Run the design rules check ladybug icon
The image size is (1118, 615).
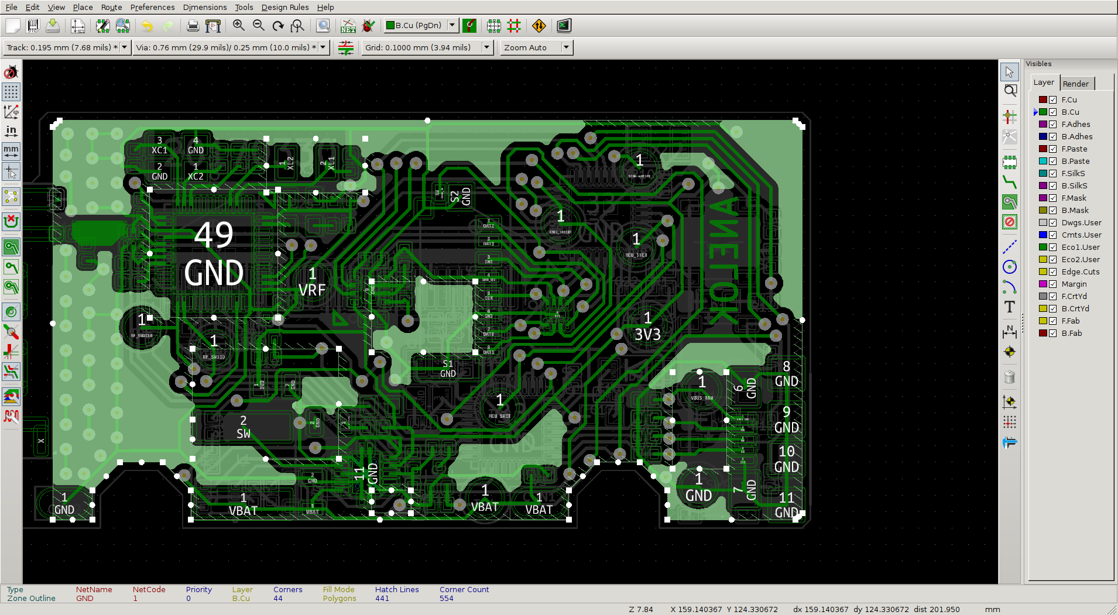point(368,26)
